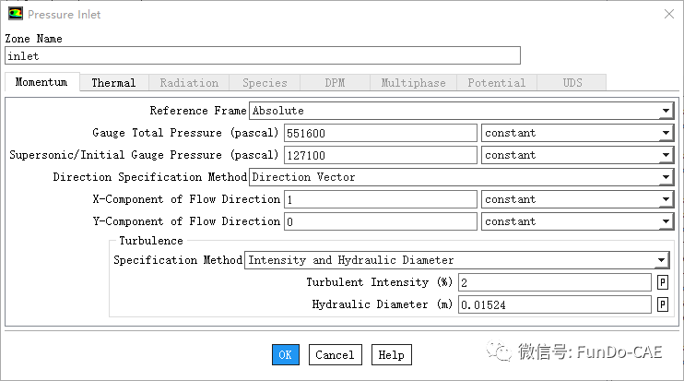
Task: Click the Zone Name input field
Action: click(x=263, y=55)
